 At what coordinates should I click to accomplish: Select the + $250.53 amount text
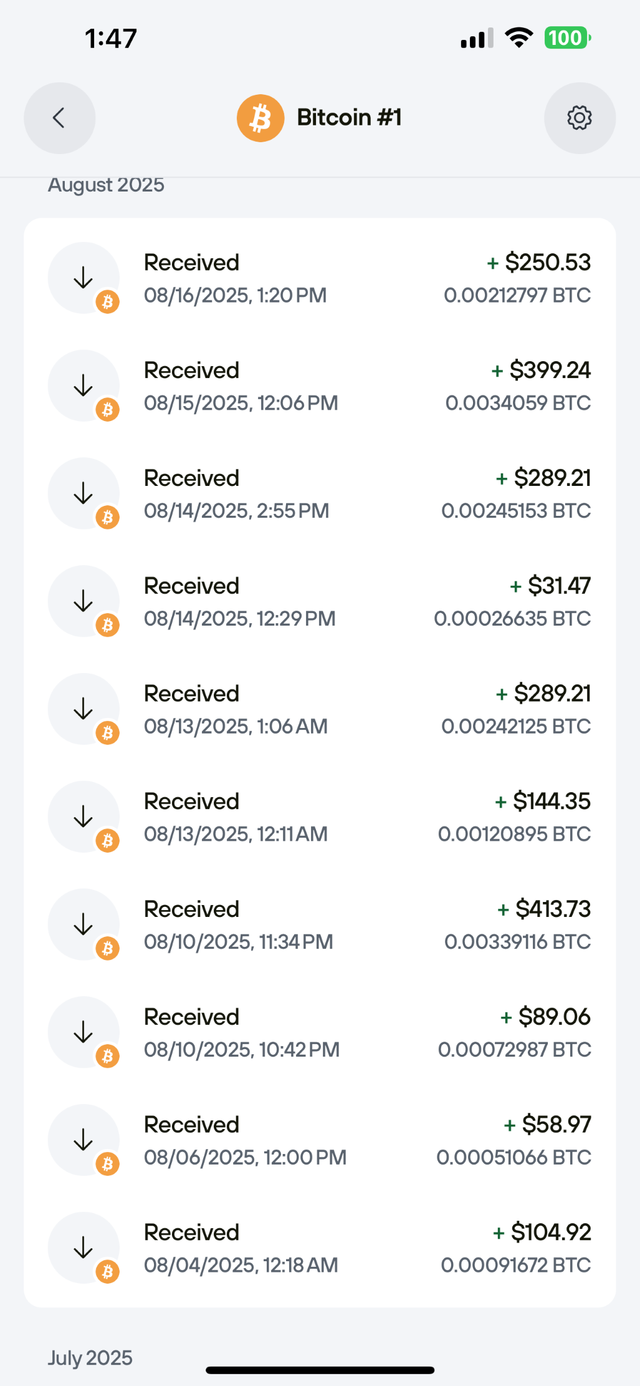click(538, 263)
